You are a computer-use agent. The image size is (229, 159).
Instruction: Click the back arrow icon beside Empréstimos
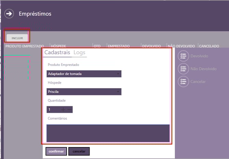tap(9, 14)
